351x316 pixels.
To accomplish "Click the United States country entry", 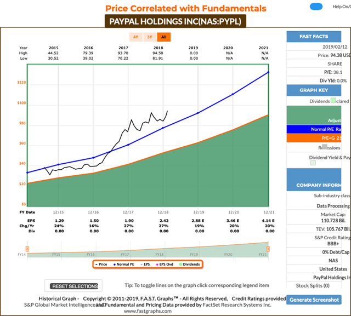I will pyautogui.click(x=333, y=269).
